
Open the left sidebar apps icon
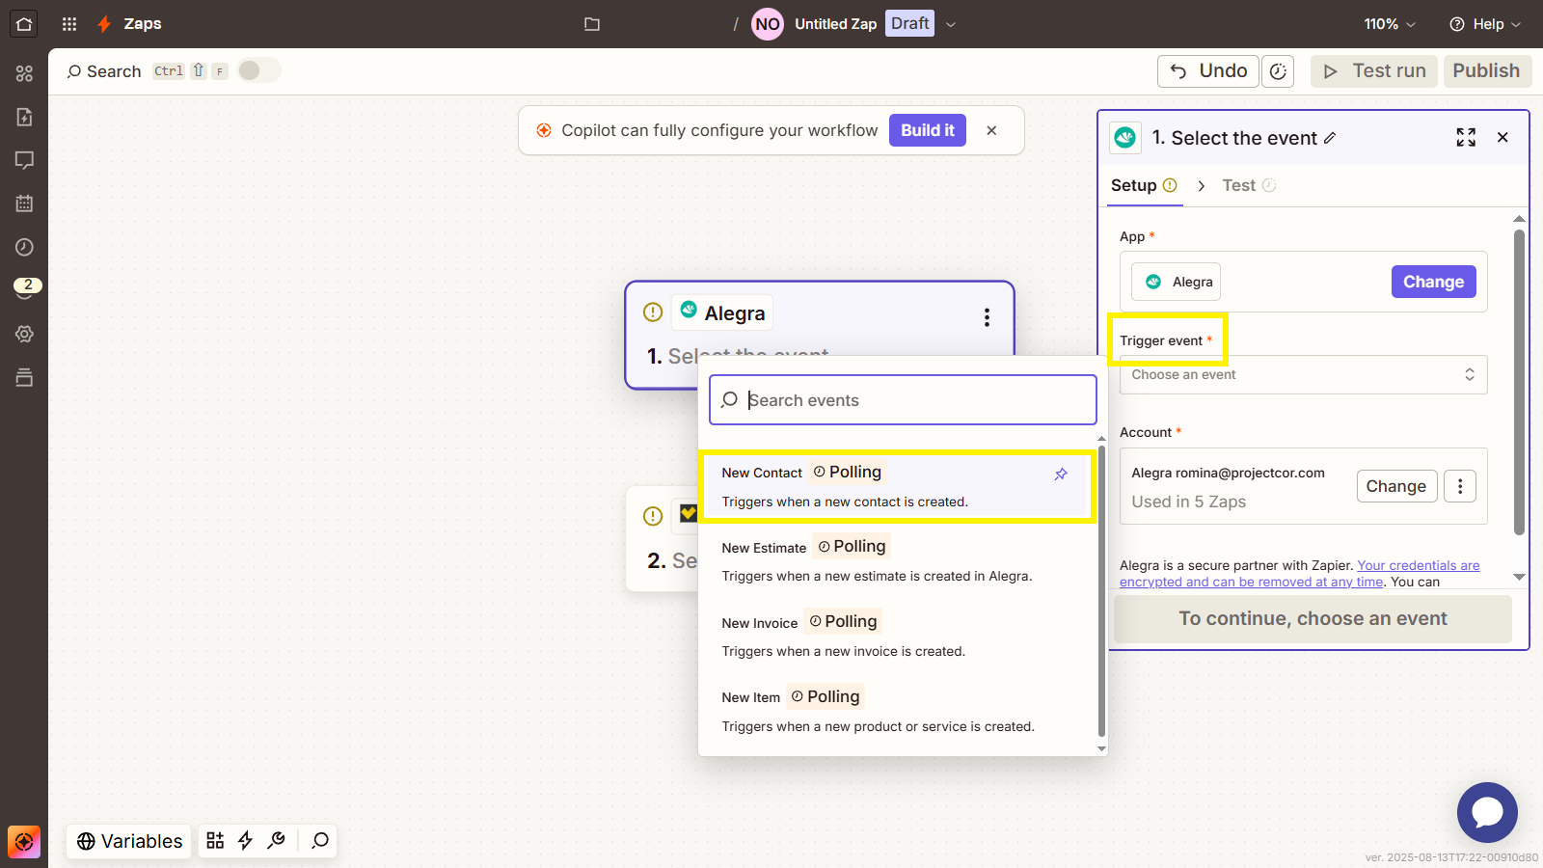pos(24,73)
